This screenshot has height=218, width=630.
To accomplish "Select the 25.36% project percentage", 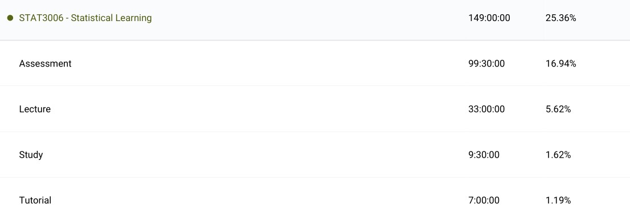I will coord(561,18).
